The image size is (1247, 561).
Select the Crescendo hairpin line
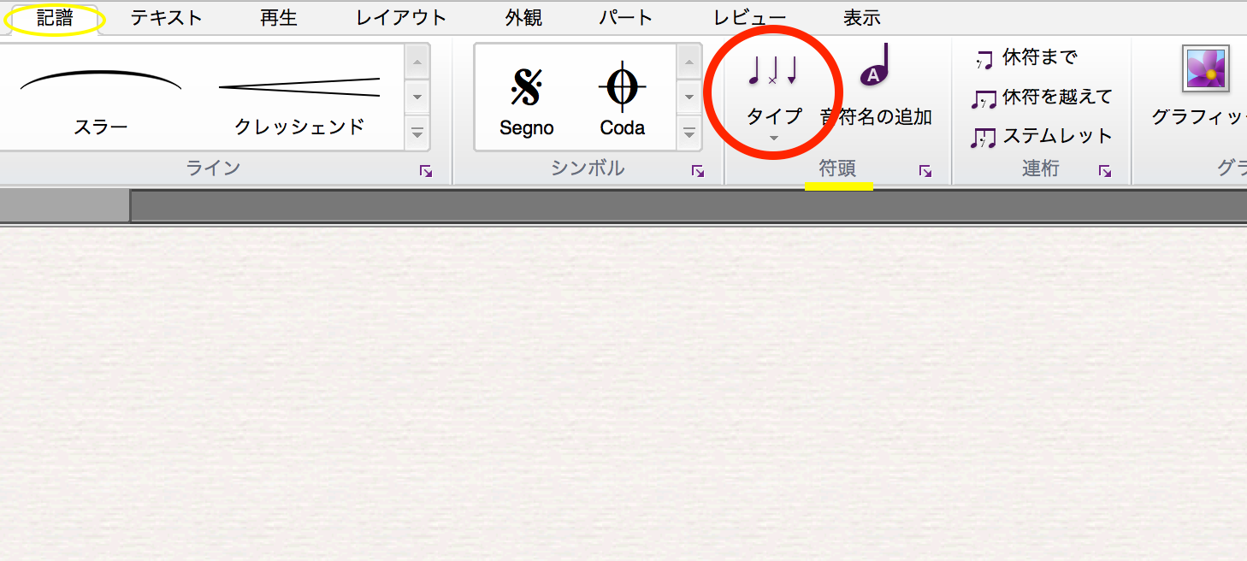299,98
